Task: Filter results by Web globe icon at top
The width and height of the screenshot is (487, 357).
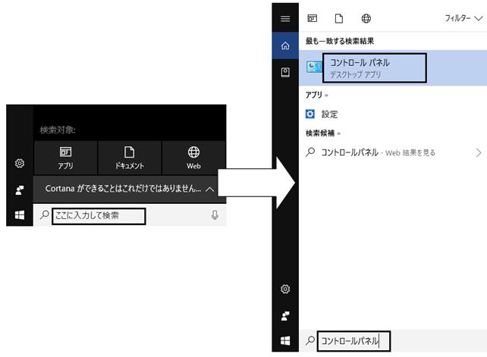Action: coord(366,18)
